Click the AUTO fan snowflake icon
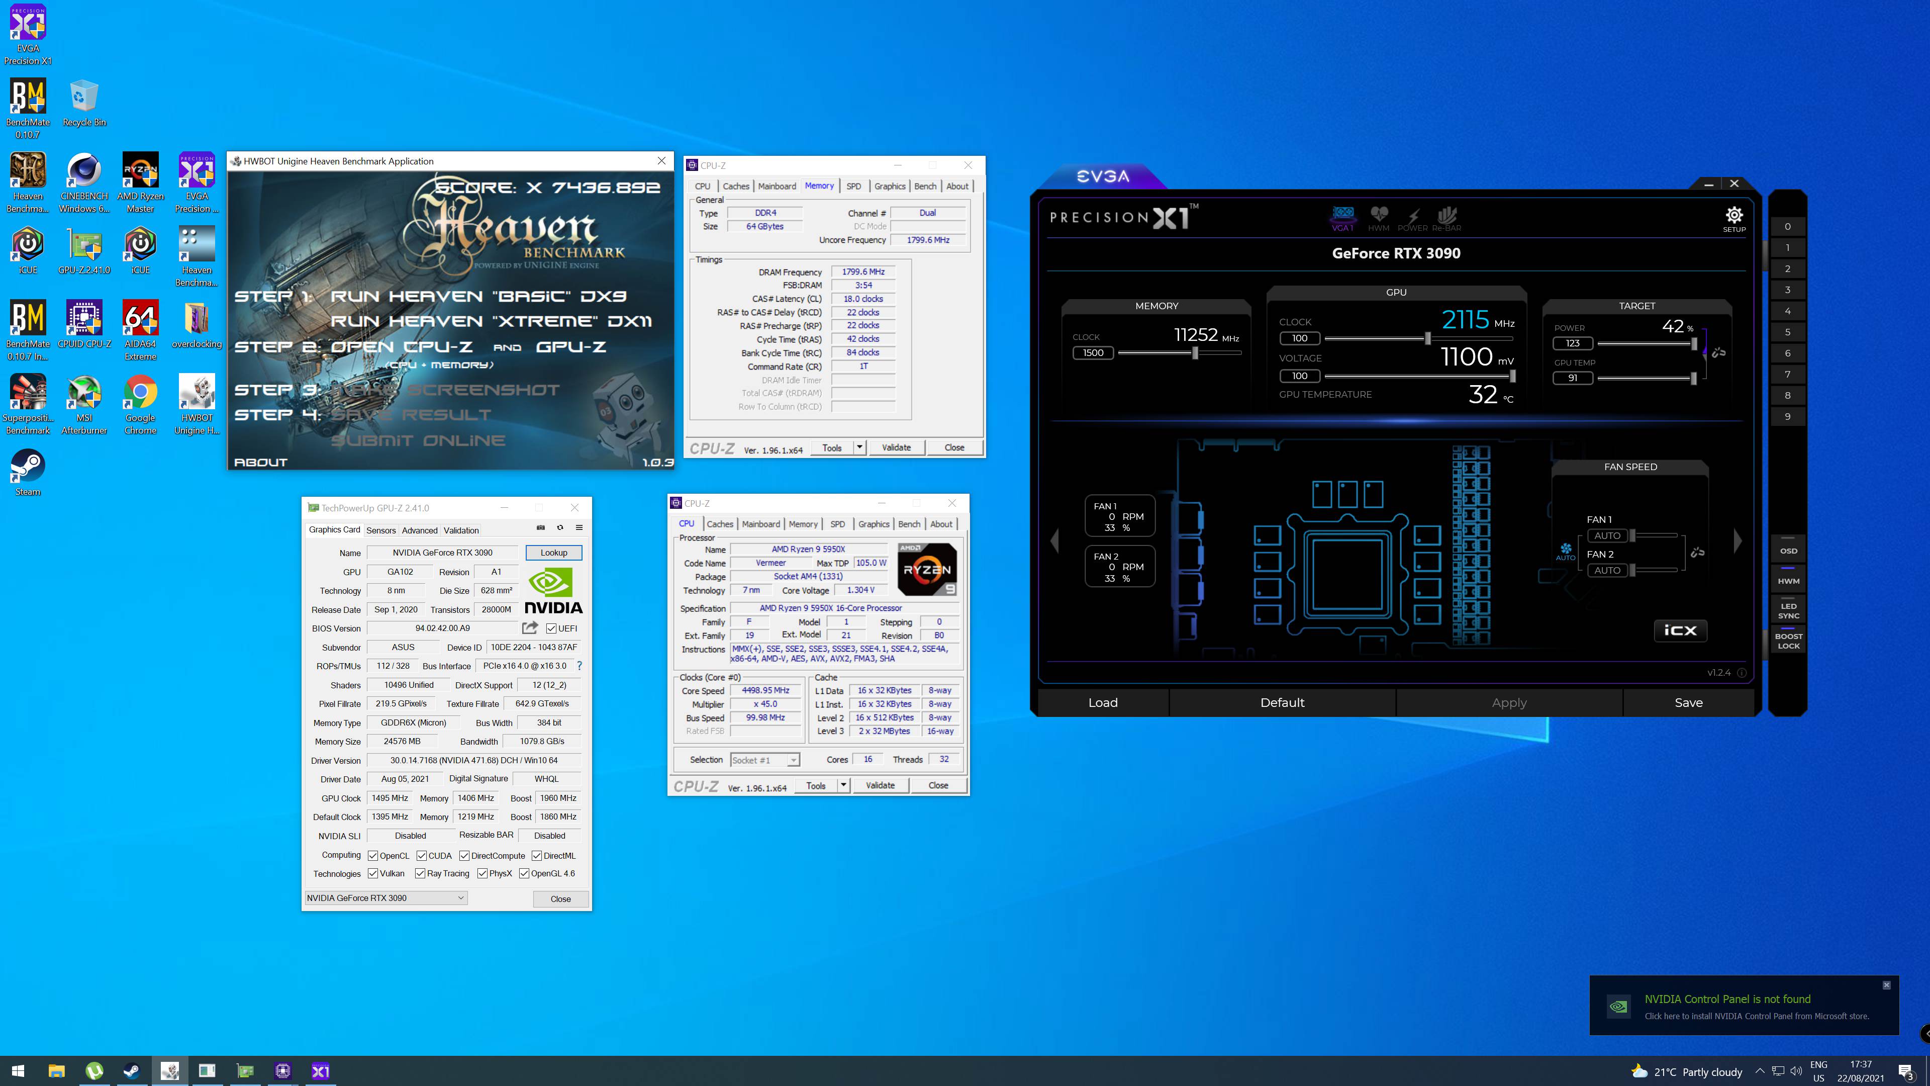 pyautogui.click(x=1566, y=551)
